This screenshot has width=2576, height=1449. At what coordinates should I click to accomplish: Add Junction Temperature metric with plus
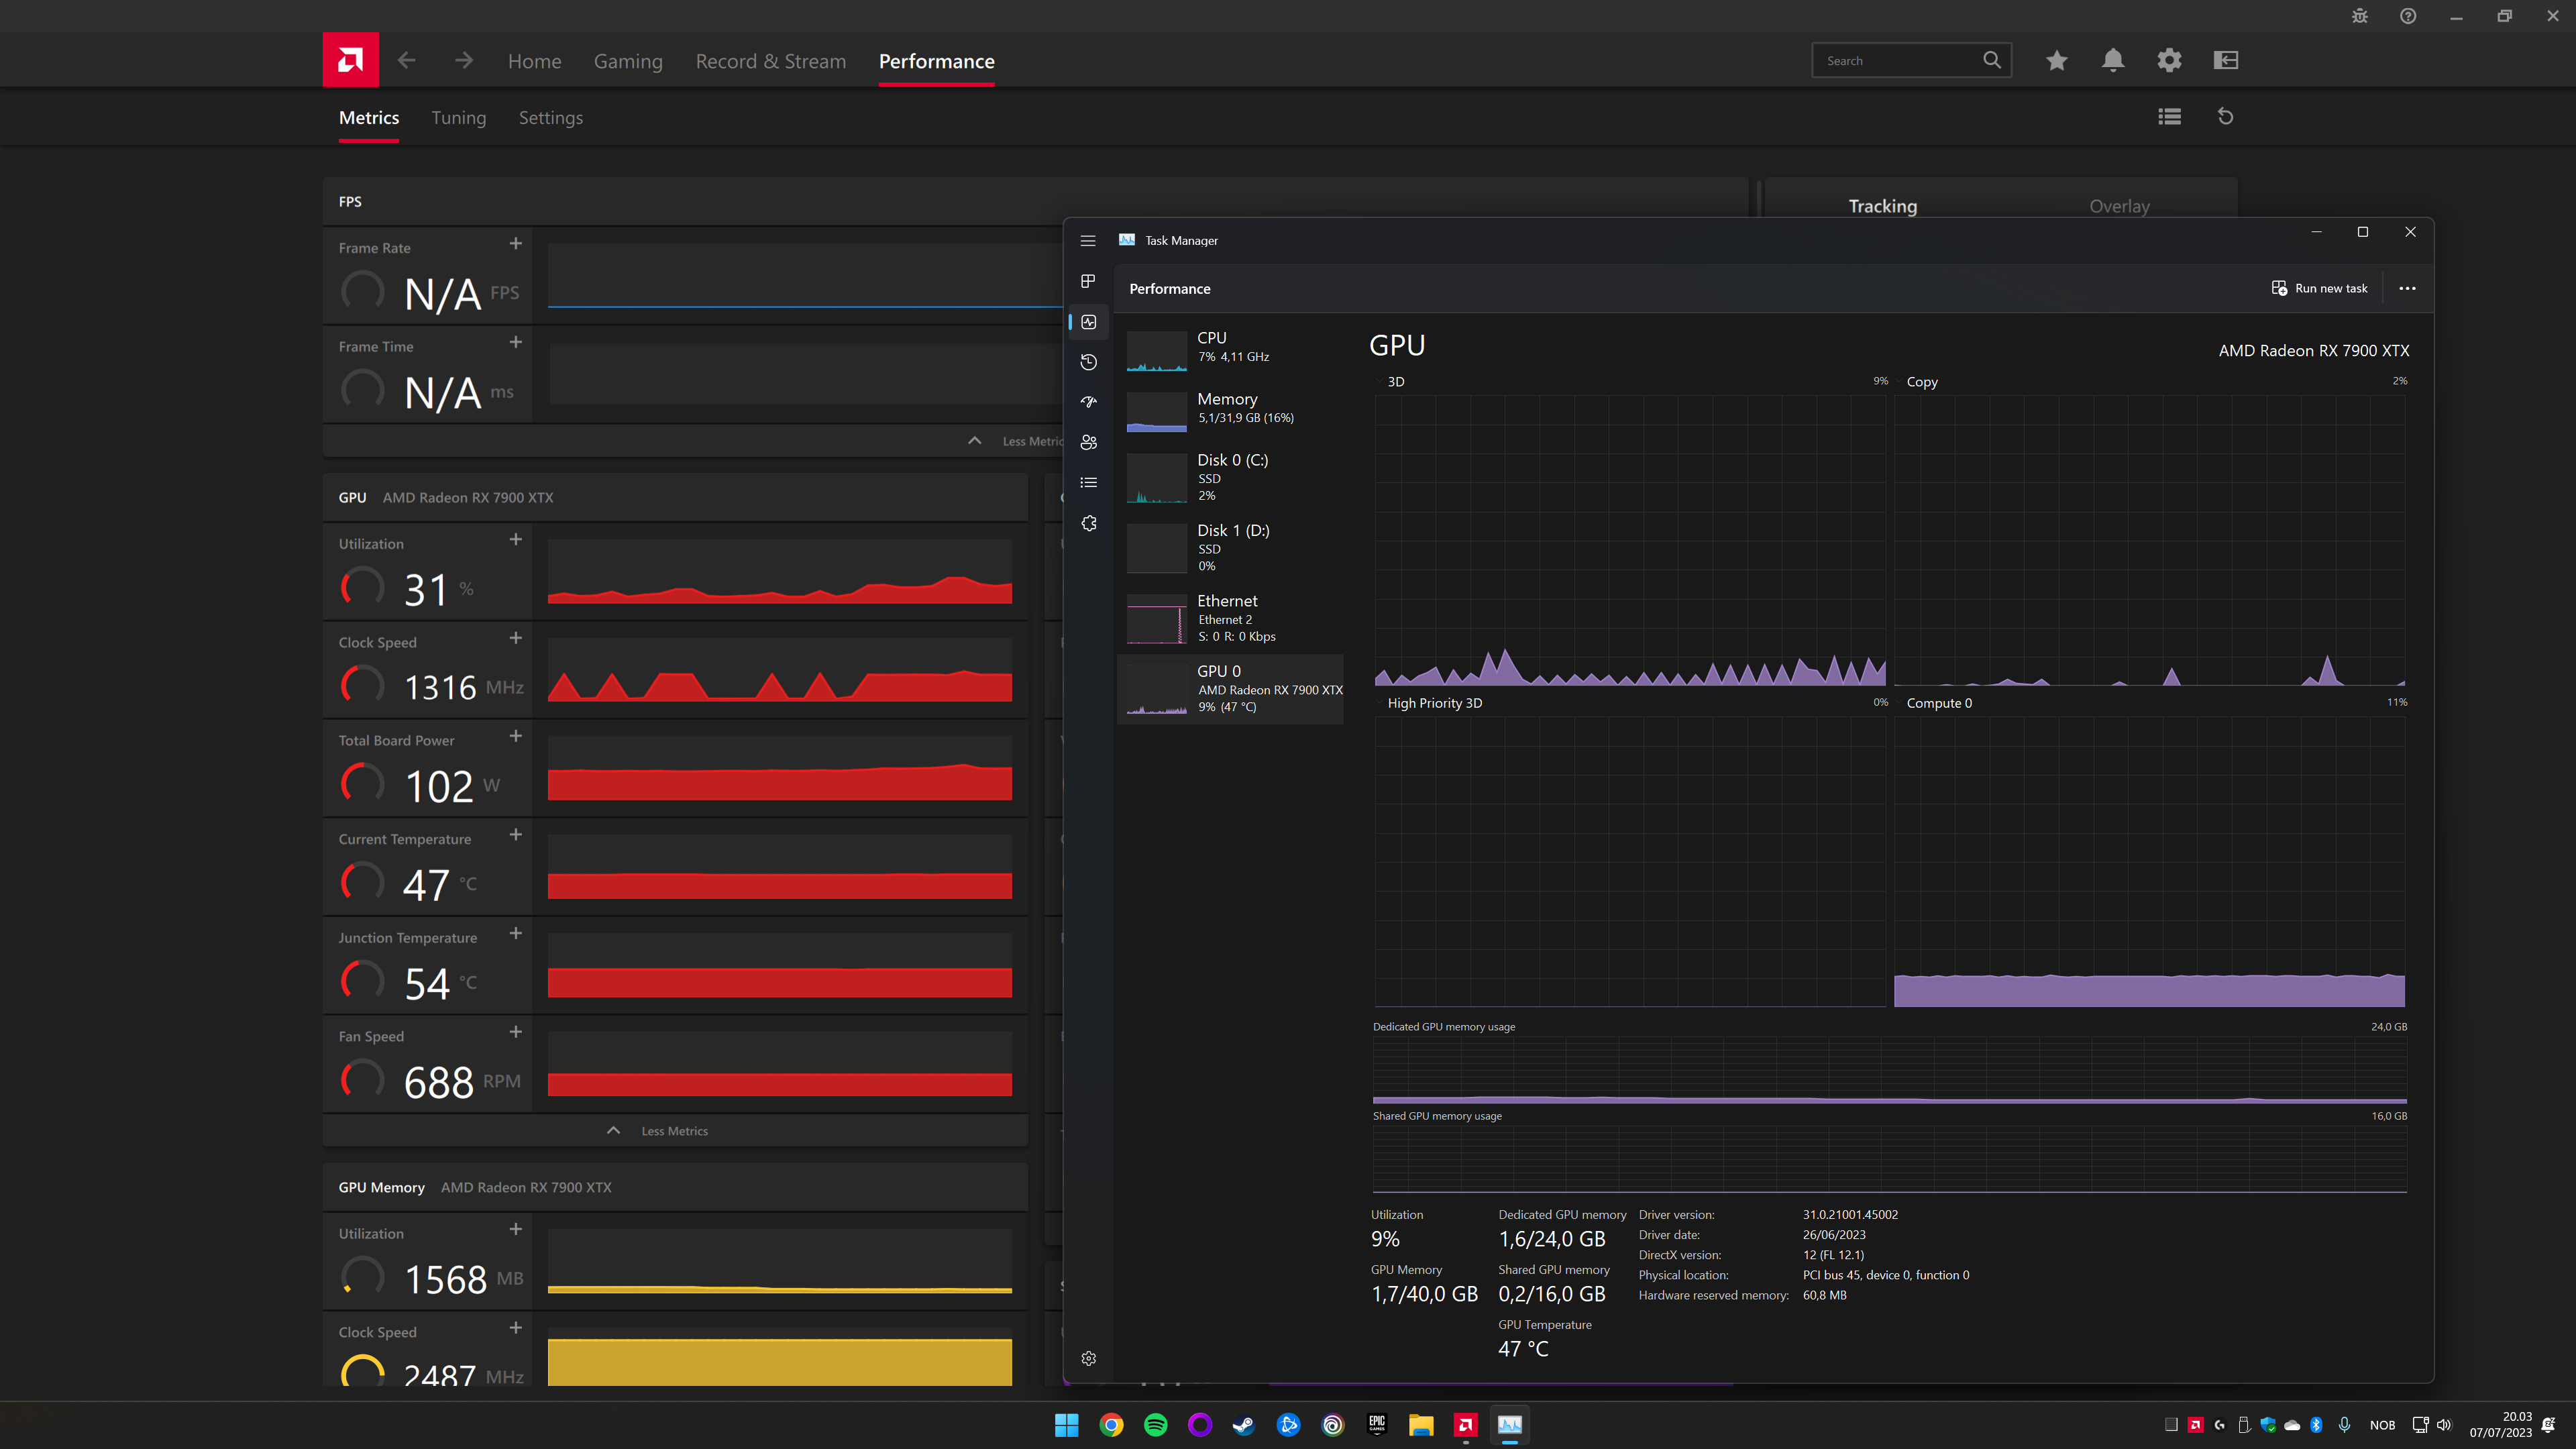(x=516, y=933)
